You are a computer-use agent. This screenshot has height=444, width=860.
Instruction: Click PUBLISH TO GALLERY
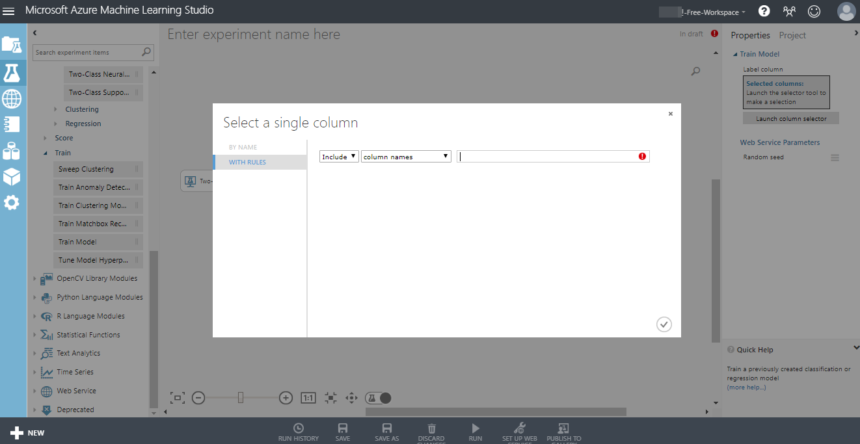pos(564,433)
